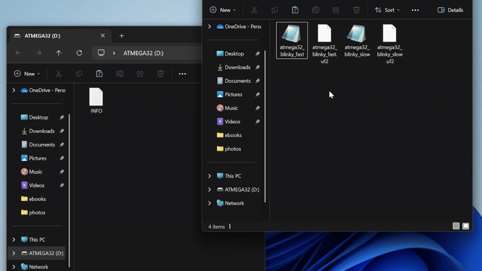Click Cut icon in ATMEGA32 window
Viewport: 482px width, 271px height.
click(58, 73)
